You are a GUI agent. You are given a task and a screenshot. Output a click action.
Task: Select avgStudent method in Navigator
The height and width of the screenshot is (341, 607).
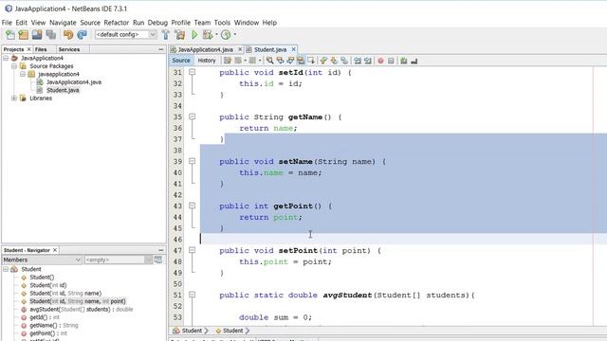click(82, 310)
